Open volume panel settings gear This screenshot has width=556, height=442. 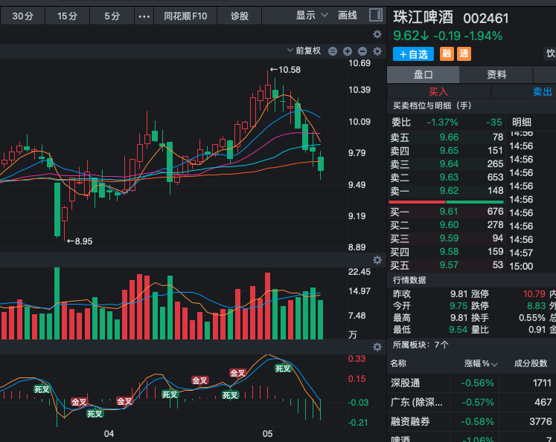pyautogui.click(x=377, y=260)
